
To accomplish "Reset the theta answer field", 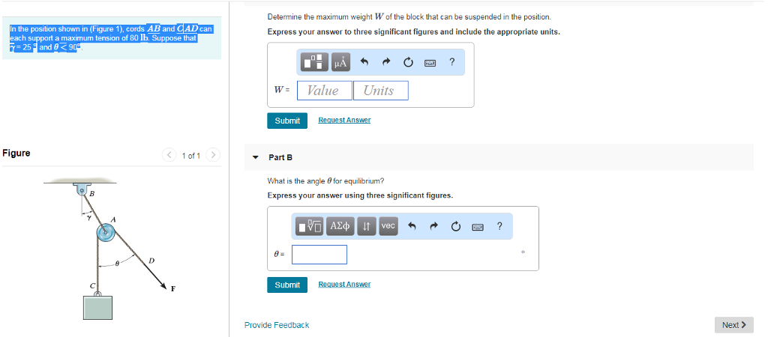I will click(x=456, y=226).
